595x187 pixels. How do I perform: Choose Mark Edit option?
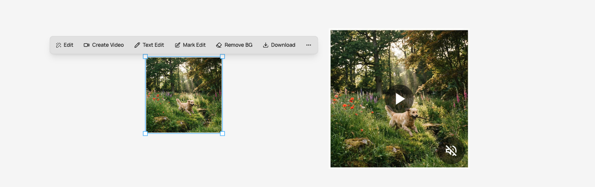tap(190, 45)
